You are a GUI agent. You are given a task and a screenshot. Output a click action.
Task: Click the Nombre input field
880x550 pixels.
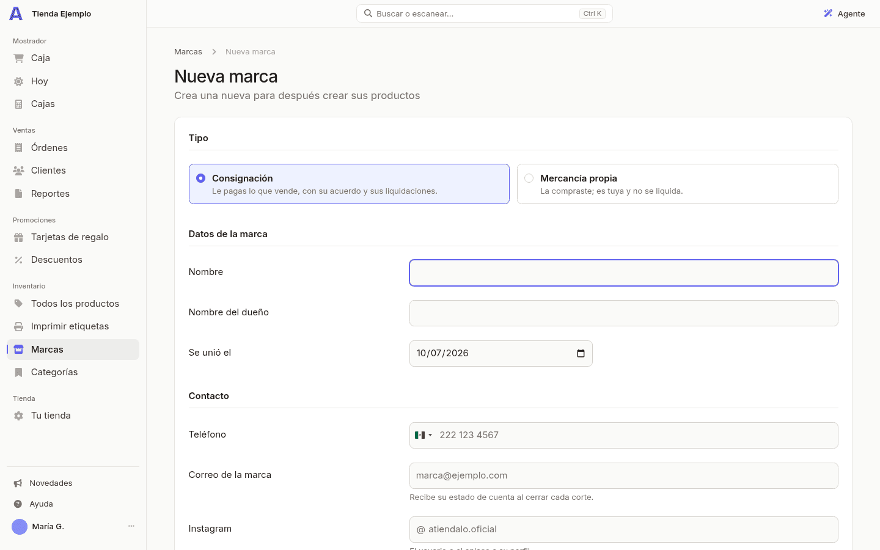(624, 273)
